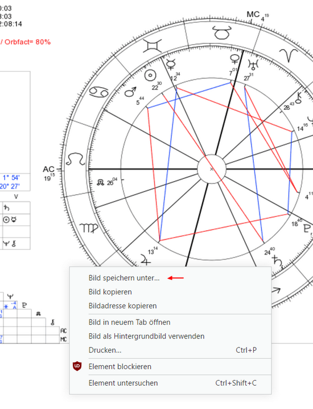Choose 'Bild als Hintergrundbild verwenden'

pos(170,336)
